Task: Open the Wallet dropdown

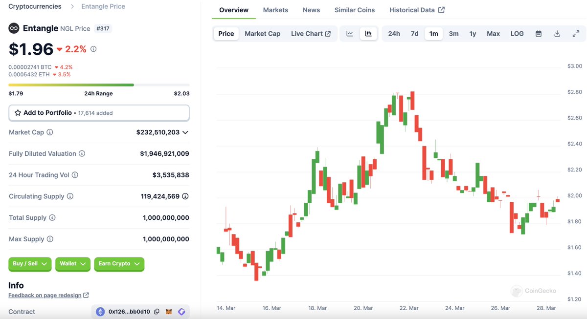Action: [73, 264]
